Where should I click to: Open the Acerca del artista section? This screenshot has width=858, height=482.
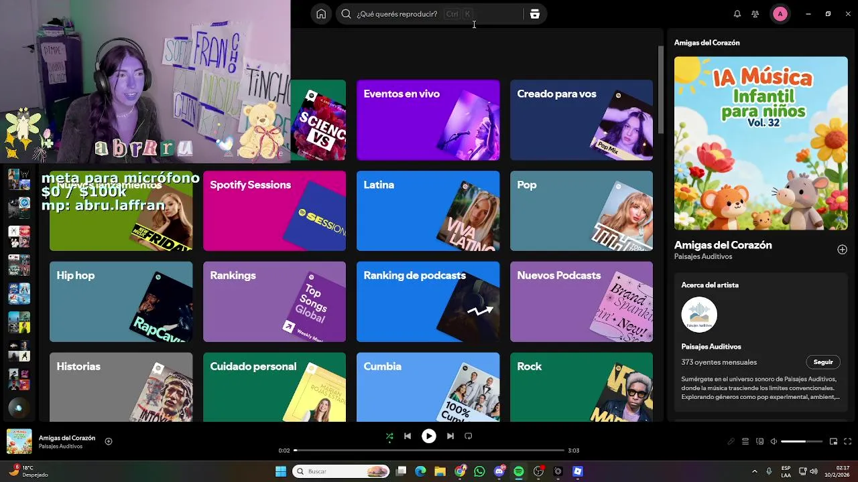[x=710, y=285]
